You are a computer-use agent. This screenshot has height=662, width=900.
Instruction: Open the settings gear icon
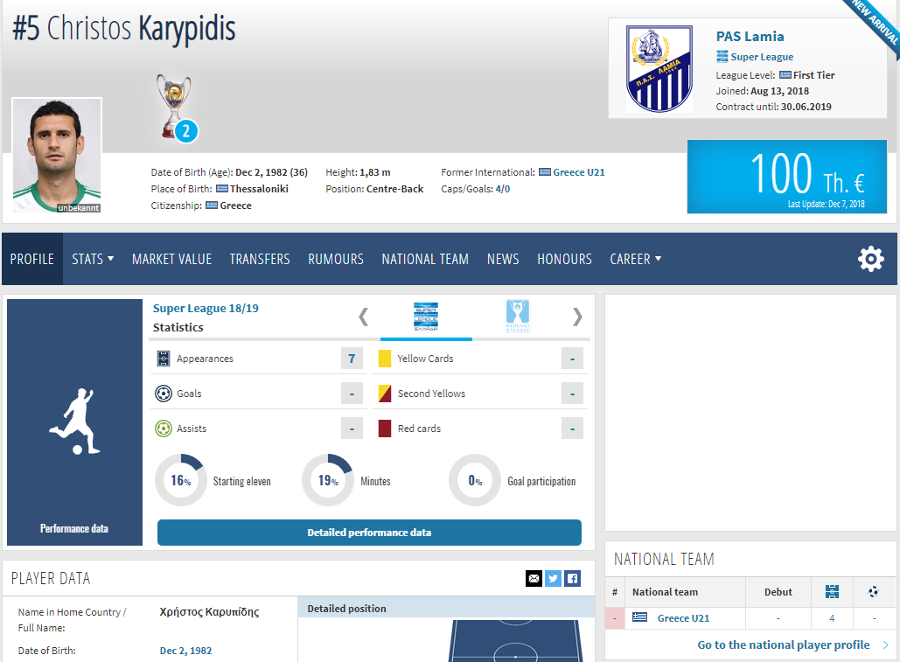(871, 259)
